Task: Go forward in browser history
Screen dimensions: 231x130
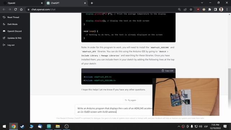Action: point(10,9)
